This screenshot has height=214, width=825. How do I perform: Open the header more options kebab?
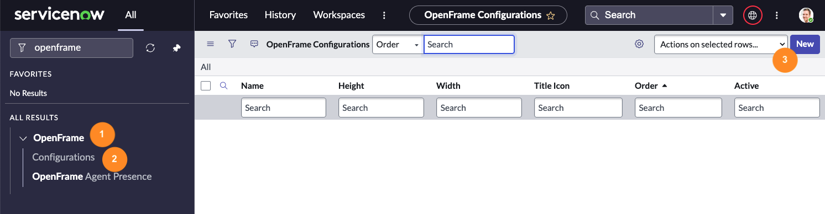tap(777, 15)
